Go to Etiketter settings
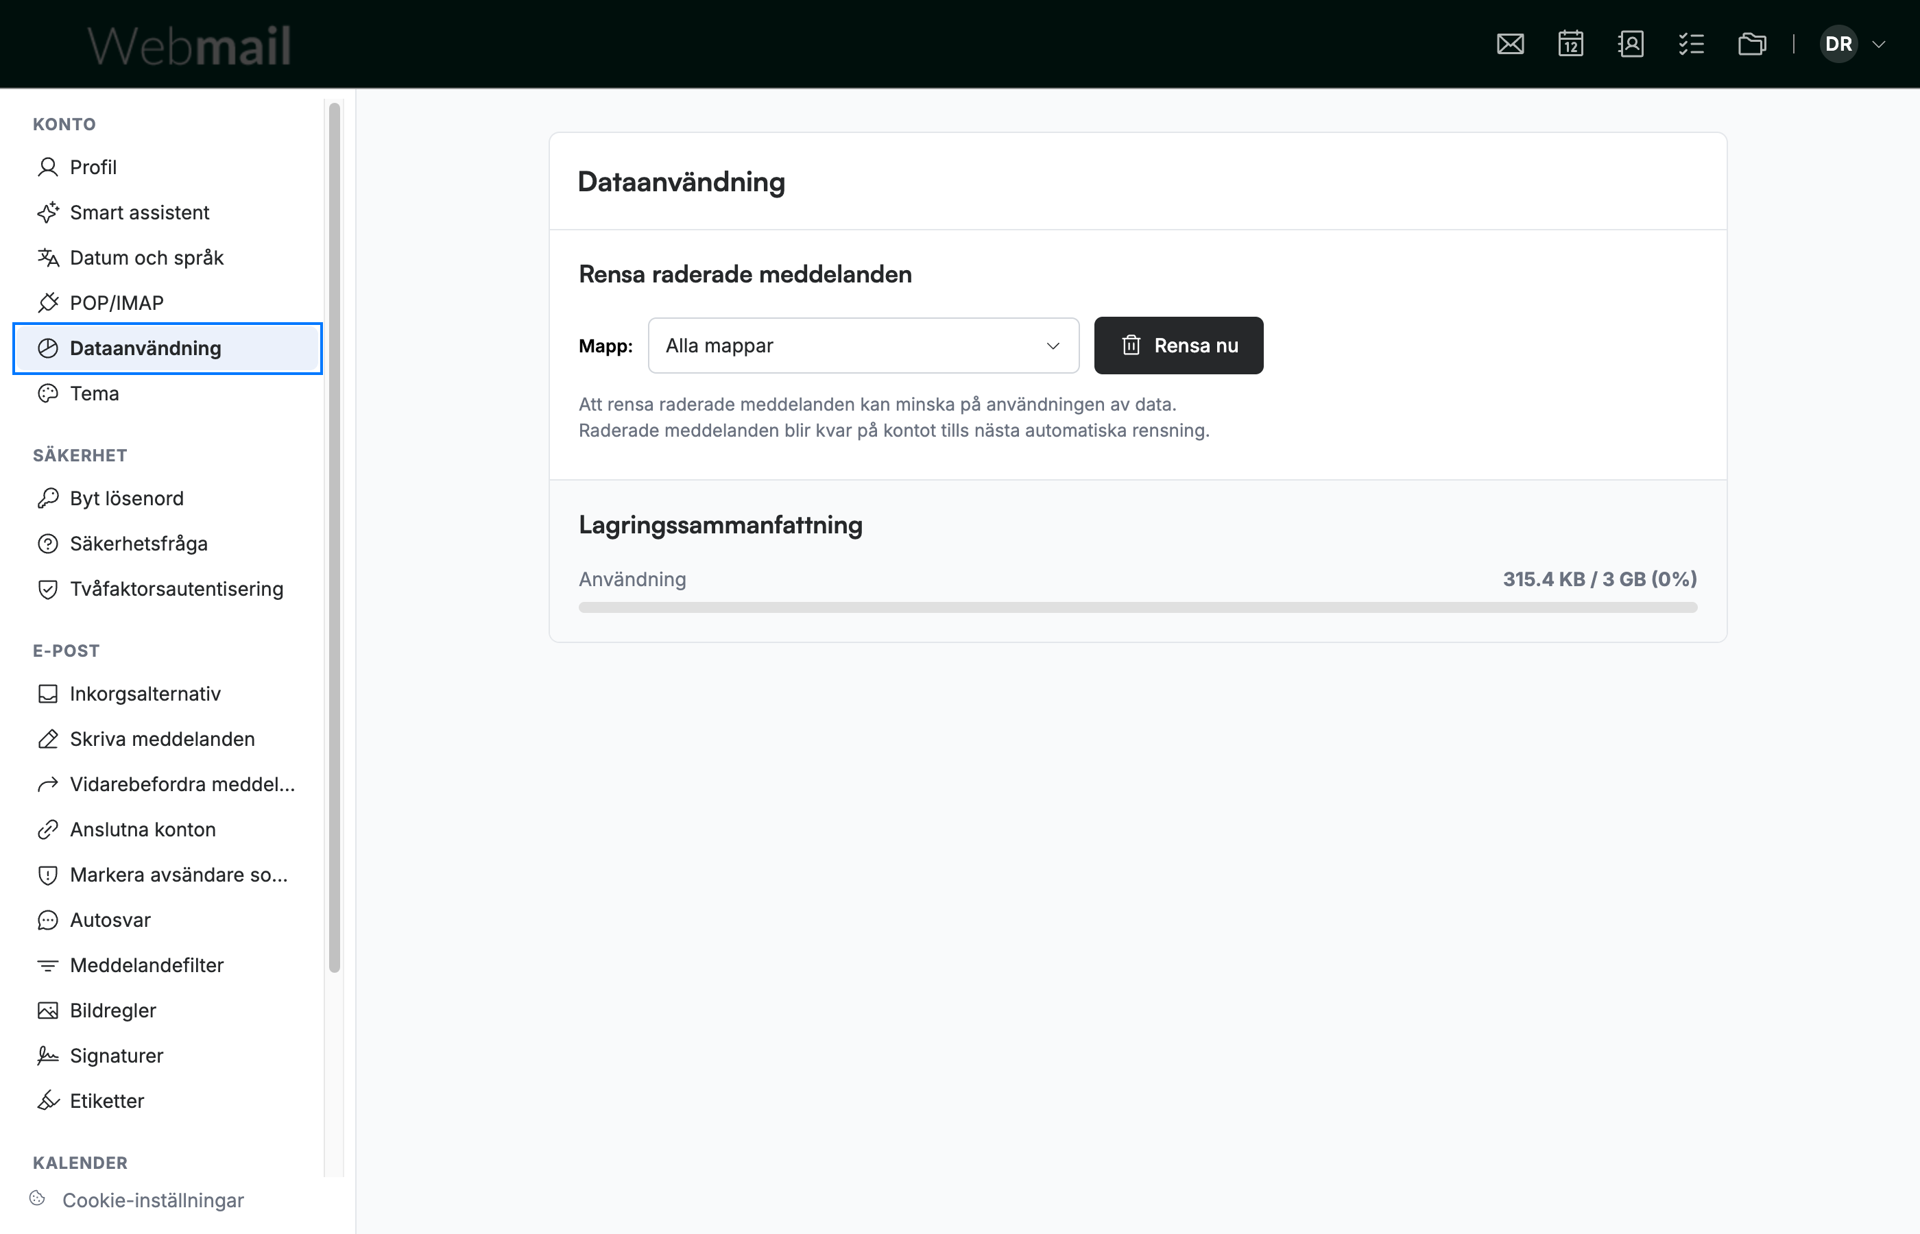The width and height of the screenshot is (1920, 1234). click(167, 1101)
